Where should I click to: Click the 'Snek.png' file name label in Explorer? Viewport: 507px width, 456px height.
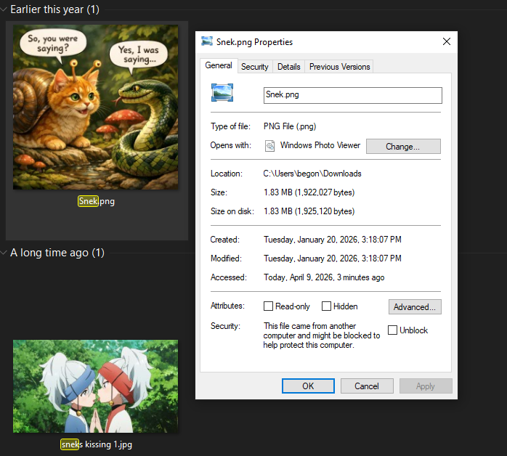click(97, 201)
